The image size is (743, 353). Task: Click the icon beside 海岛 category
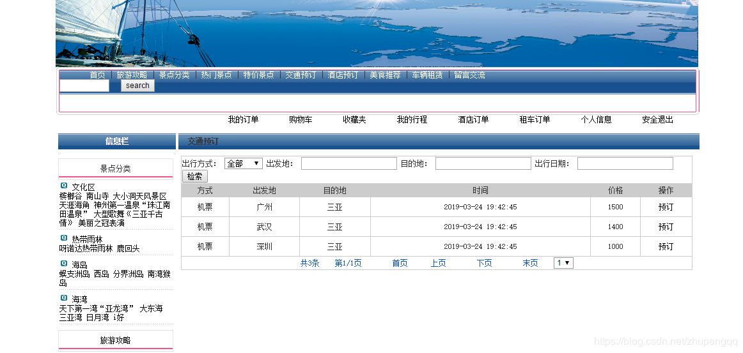[x=64, y=264]
